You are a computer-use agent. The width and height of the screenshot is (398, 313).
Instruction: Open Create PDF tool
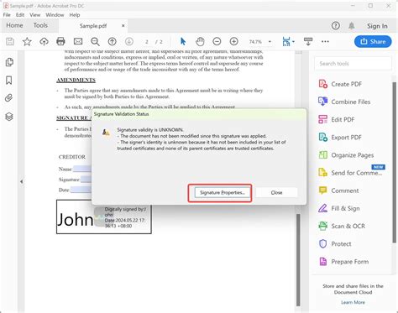(341, 84)
